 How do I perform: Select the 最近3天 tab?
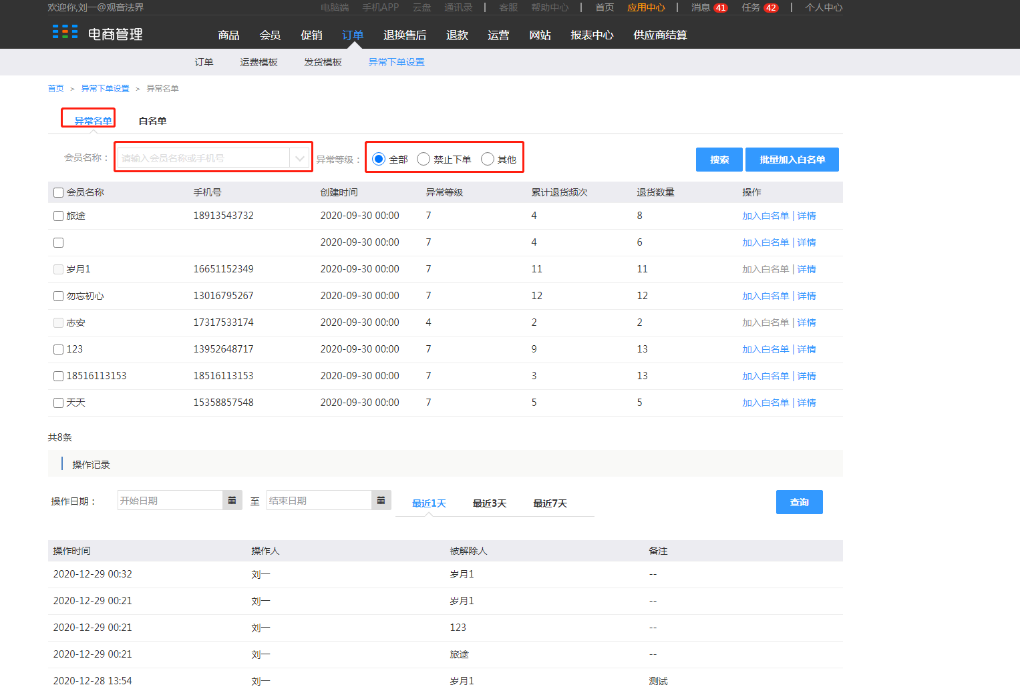(x=490, y=503)
